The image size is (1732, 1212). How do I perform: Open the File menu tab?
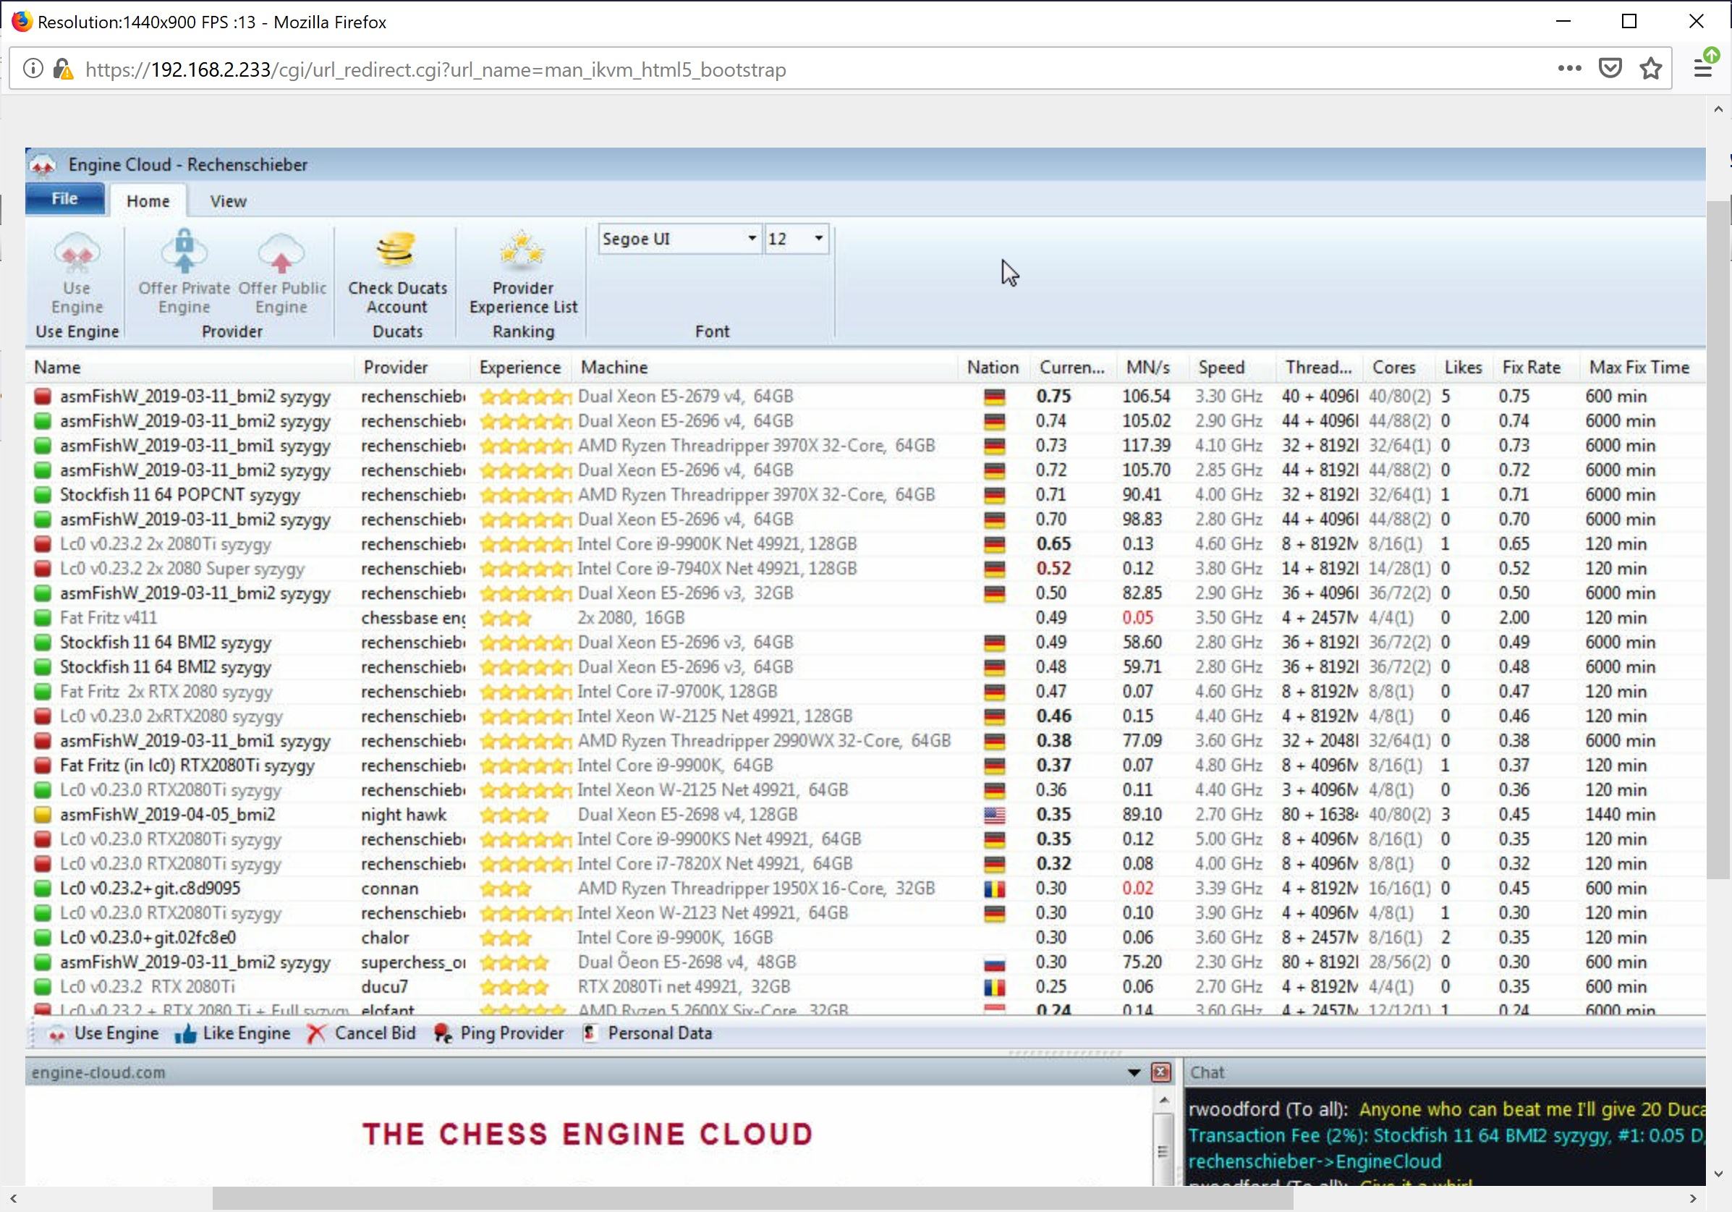click(65, 198)
